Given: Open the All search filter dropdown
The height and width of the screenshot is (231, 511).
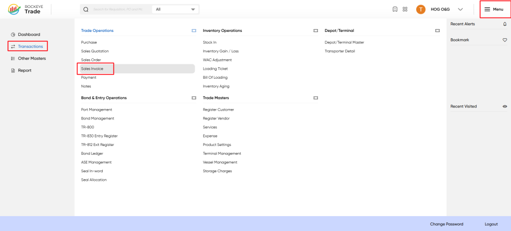Looking at the screenshot, I should point(175,9).
